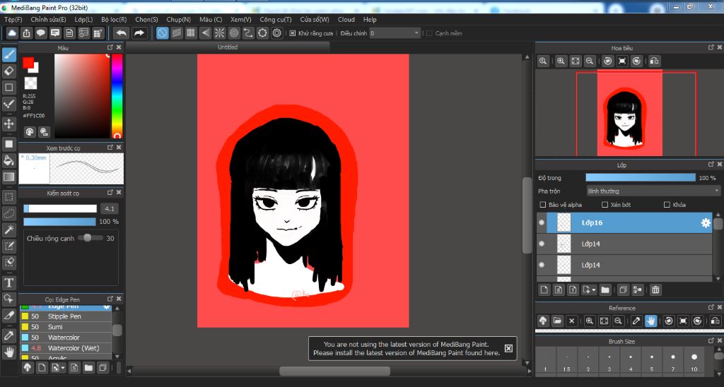Click the Undo arrow in toolbar
The width and height of the screenshot is (724, 387).
[x=121, y=32]
